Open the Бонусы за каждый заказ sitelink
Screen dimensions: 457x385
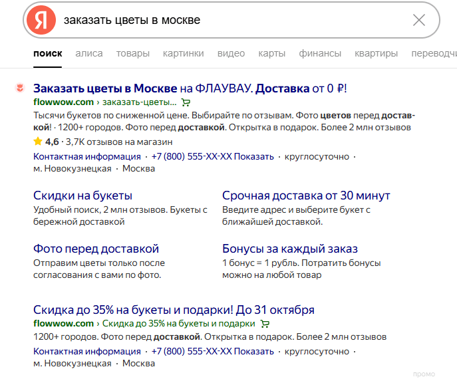coord(290,249)
